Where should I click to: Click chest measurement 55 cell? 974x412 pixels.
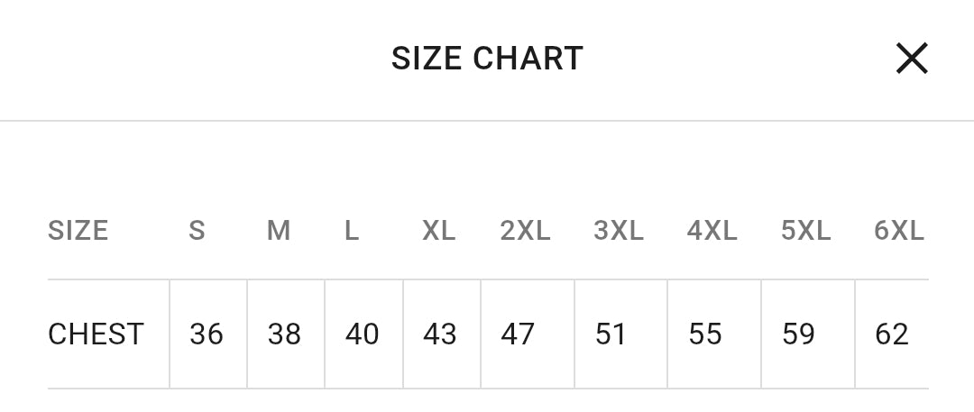[705, 334]
